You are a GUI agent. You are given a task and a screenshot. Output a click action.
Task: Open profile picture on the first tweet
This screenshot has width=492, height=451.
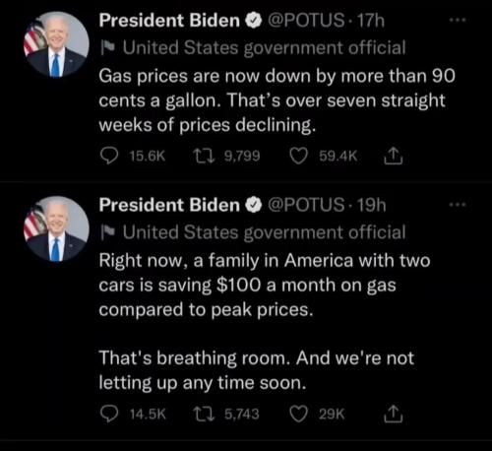(56, 44)
